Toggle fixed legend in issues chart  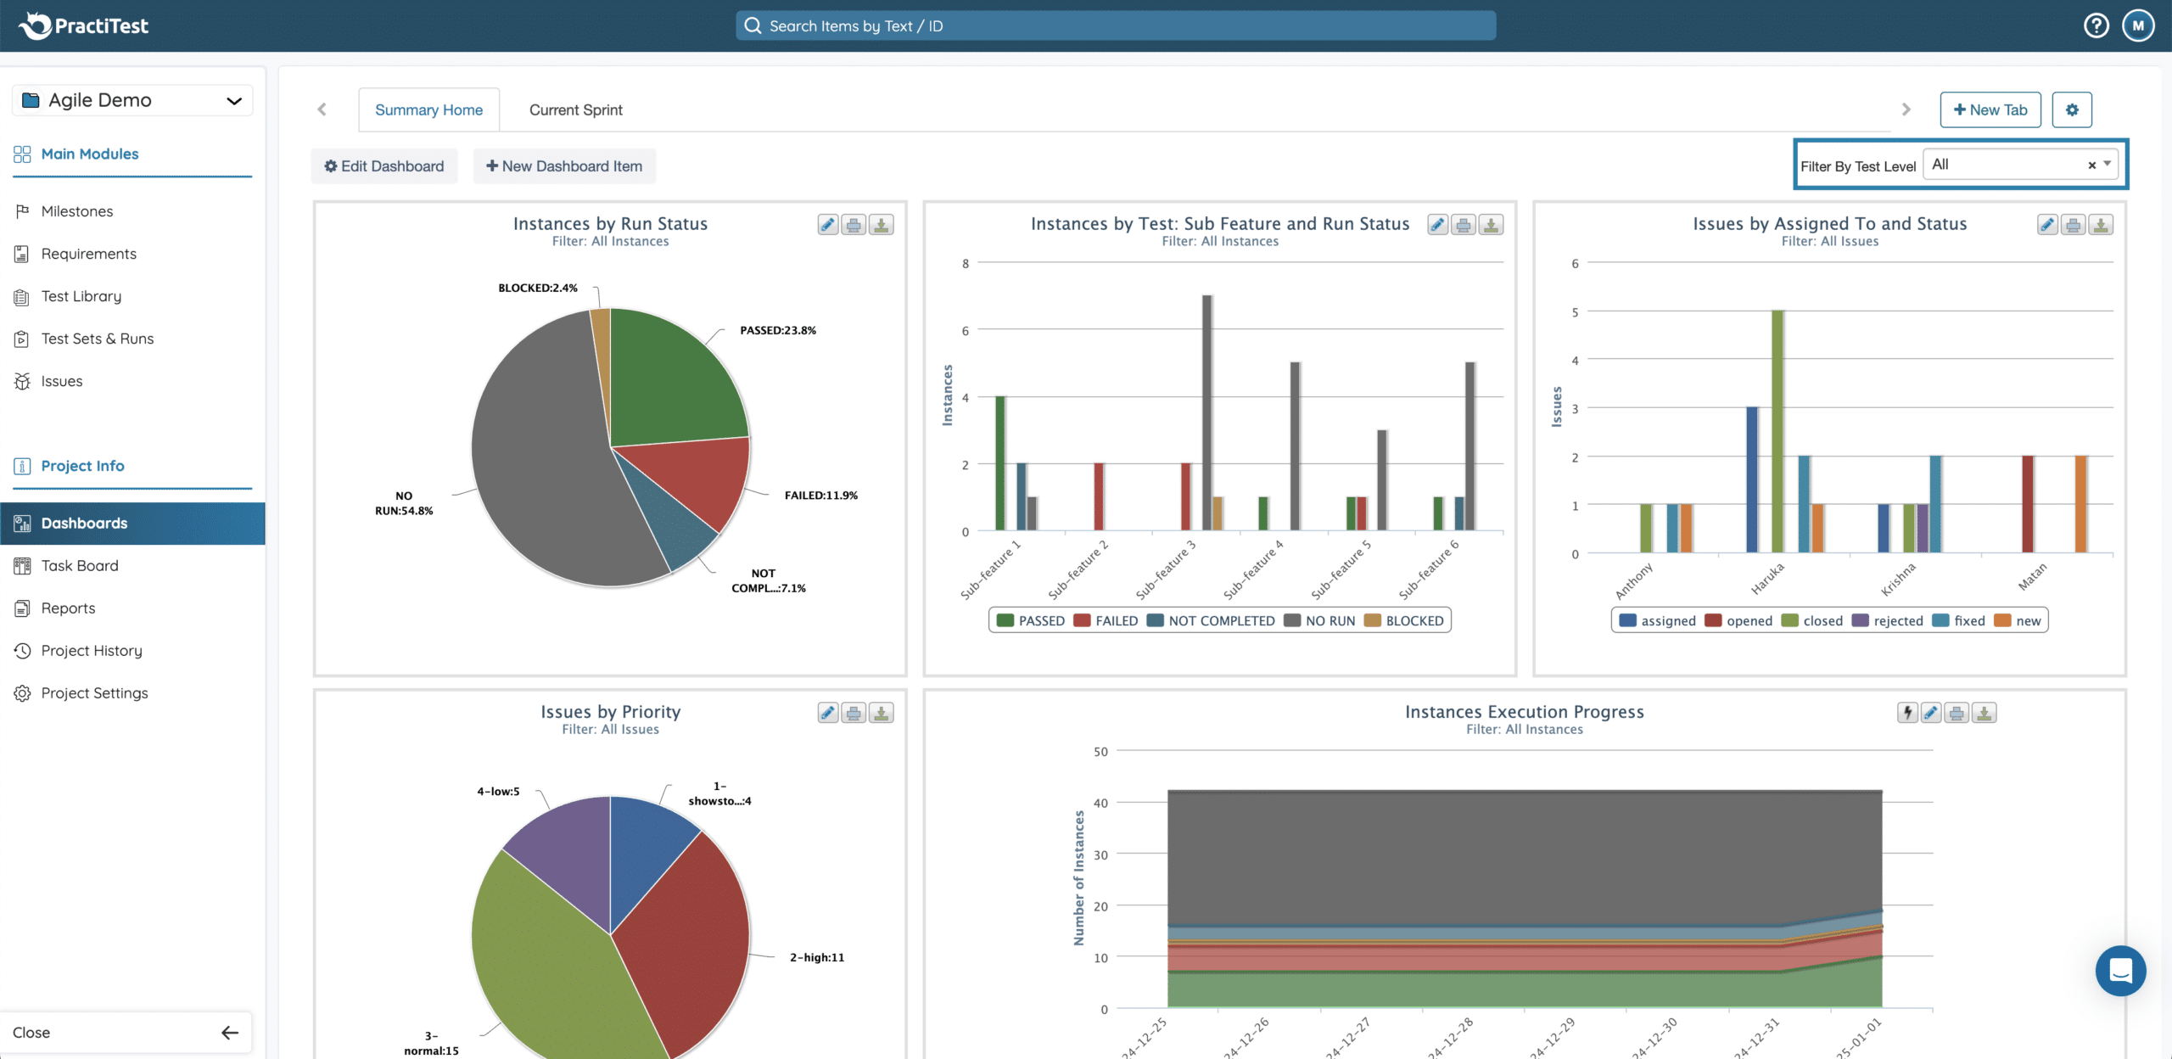[1959, 620]
